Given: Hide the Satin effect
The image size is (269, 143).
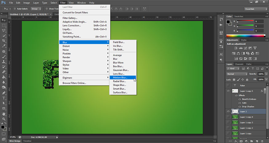Looking at the screenshot, I should (240, 103).
